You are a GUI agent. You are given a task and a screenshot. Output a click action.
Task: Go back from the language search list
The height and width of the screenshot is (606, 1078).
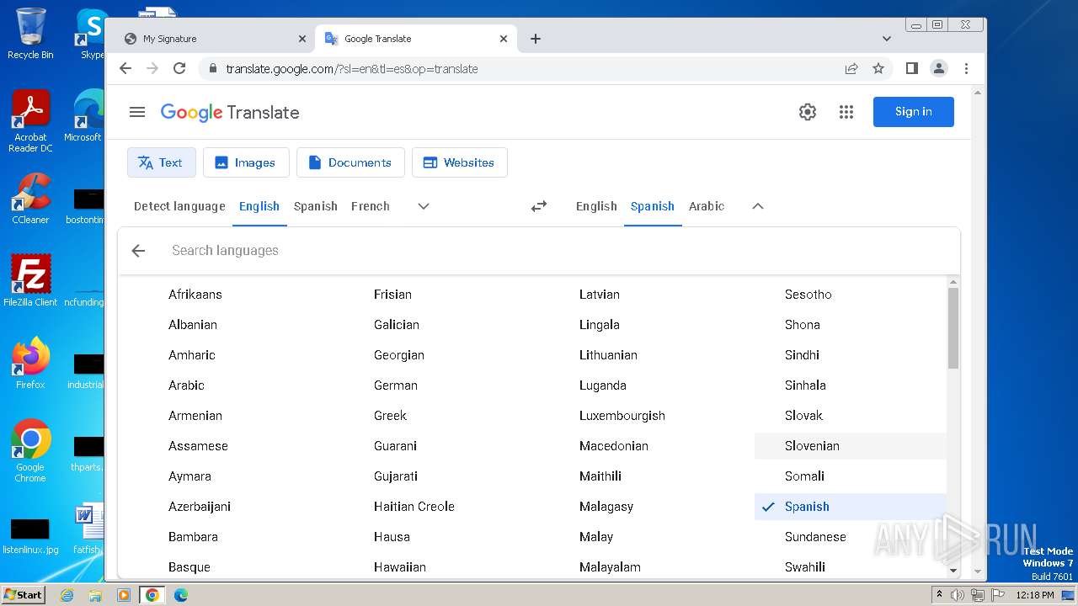coord(138,251)
